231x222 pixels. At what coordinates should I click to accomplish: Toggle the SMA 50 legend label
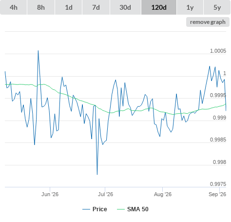pos(138,209)
